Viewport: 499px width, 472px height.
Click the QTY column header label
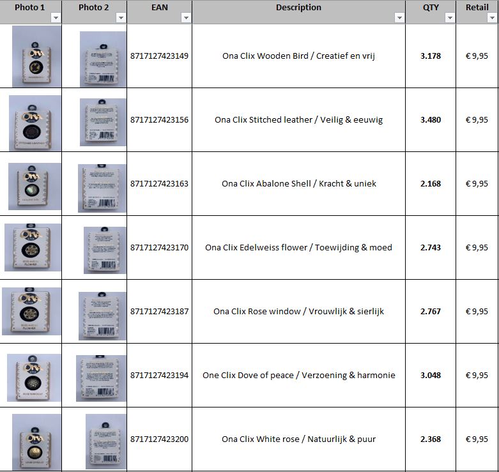pos(431,7)
